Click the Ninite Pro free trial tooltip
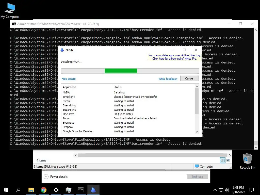This screenshot has width=260, height=195. click(175, 57)
